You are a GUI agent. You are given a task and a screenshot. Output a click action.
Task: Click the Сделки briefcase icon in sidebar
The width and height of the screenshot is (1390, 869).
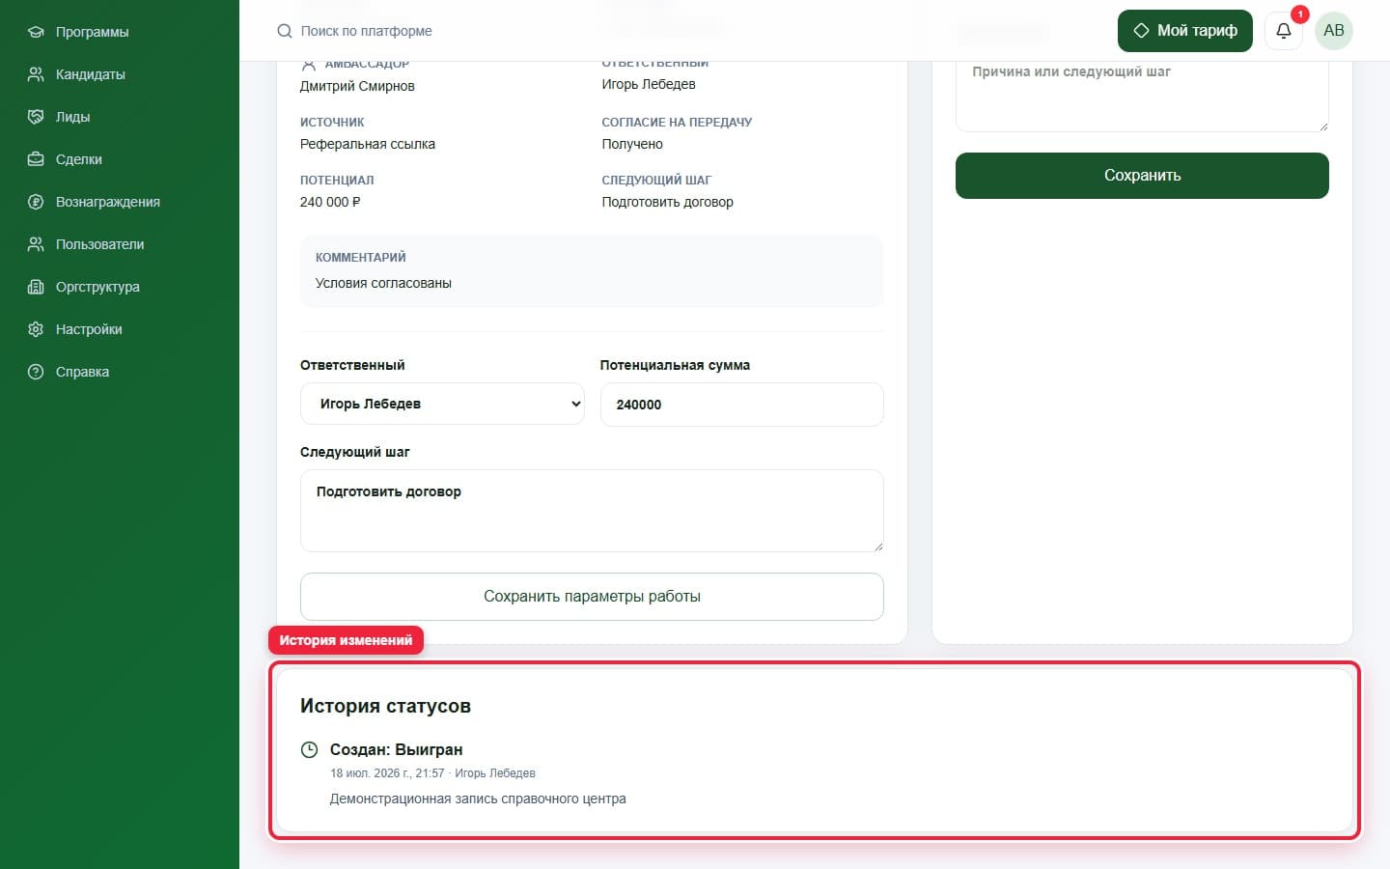[x=36, y=159]
